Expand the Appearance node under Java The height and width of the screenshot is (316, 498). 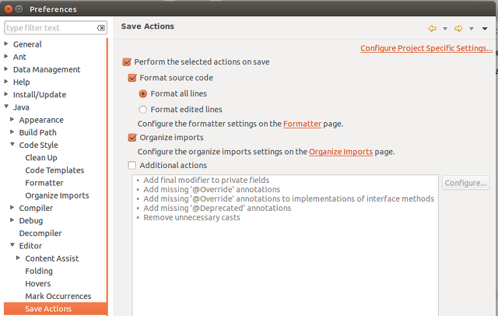[12, 119]
